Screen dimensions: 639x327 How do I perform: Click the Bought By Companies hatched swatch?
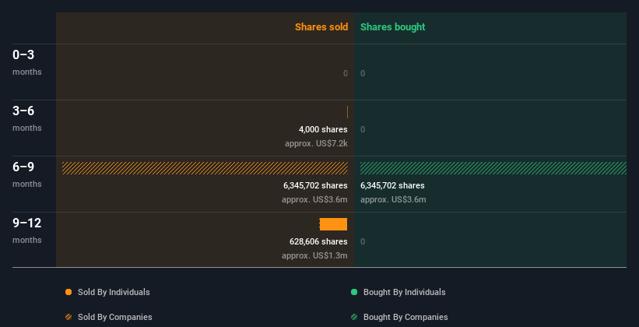pos(354,317)
